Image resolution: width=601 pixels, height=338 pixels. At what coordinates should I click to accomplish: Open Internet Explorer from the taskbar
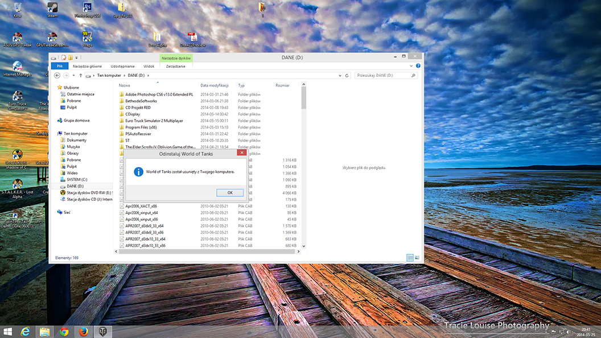pos(25,332)
